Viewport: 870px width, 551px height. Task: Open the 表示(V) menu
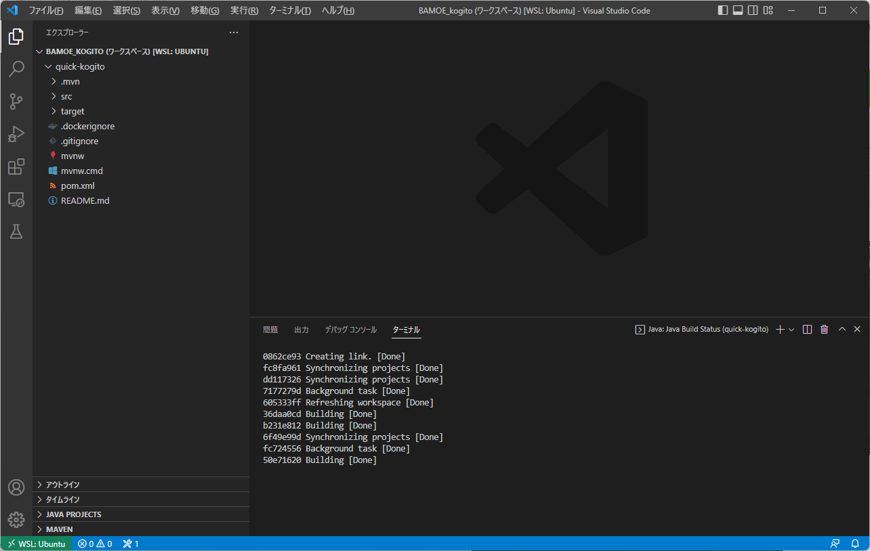165,11
